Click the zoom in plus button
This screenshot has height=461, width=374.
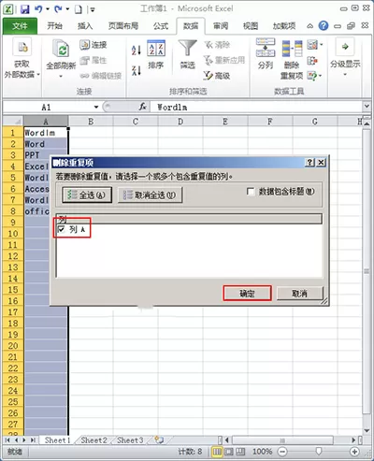[x=354, y=452]
